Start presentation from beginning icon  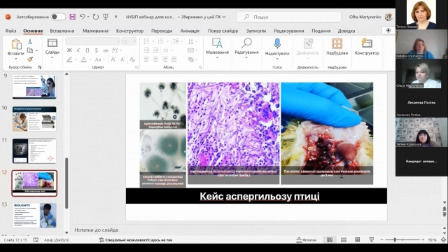106,17
